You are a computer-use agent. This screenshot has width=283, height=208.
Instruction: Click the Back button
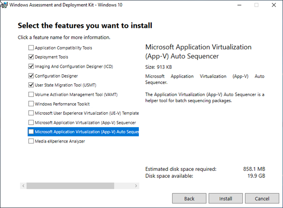click(x=189, y=199)
